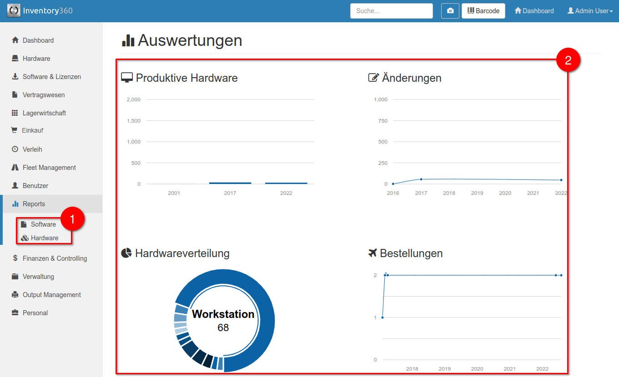Image resolution: width=619 pixels, height=377 pixels.
Task: Select the Benutzer user icon
Action: [15, 185]
